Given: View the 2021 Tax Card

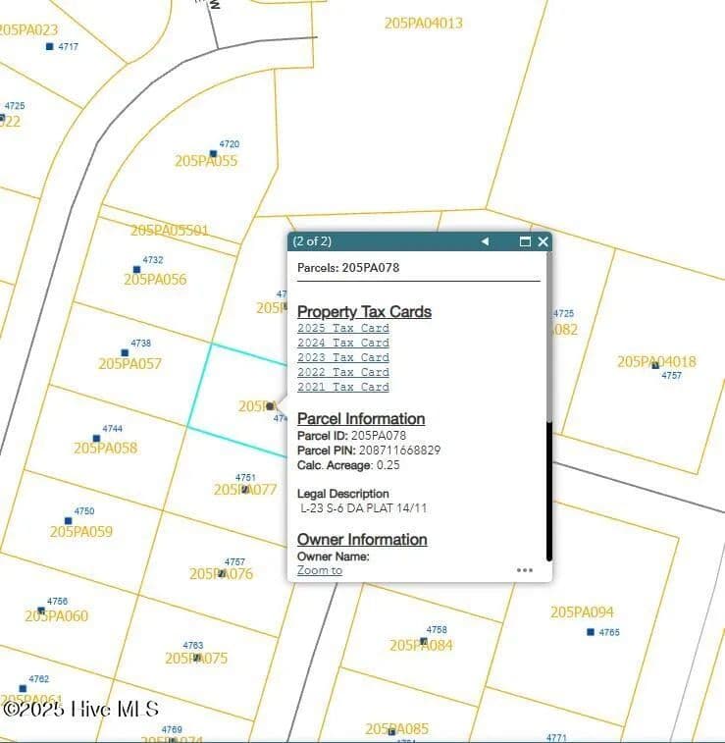Looking at the screenshot, I should pyautogui.click(x=343, y=388).
